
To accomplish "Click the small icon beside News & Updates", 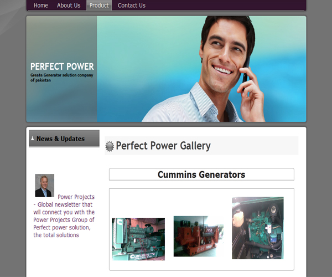I will [33, 138].
